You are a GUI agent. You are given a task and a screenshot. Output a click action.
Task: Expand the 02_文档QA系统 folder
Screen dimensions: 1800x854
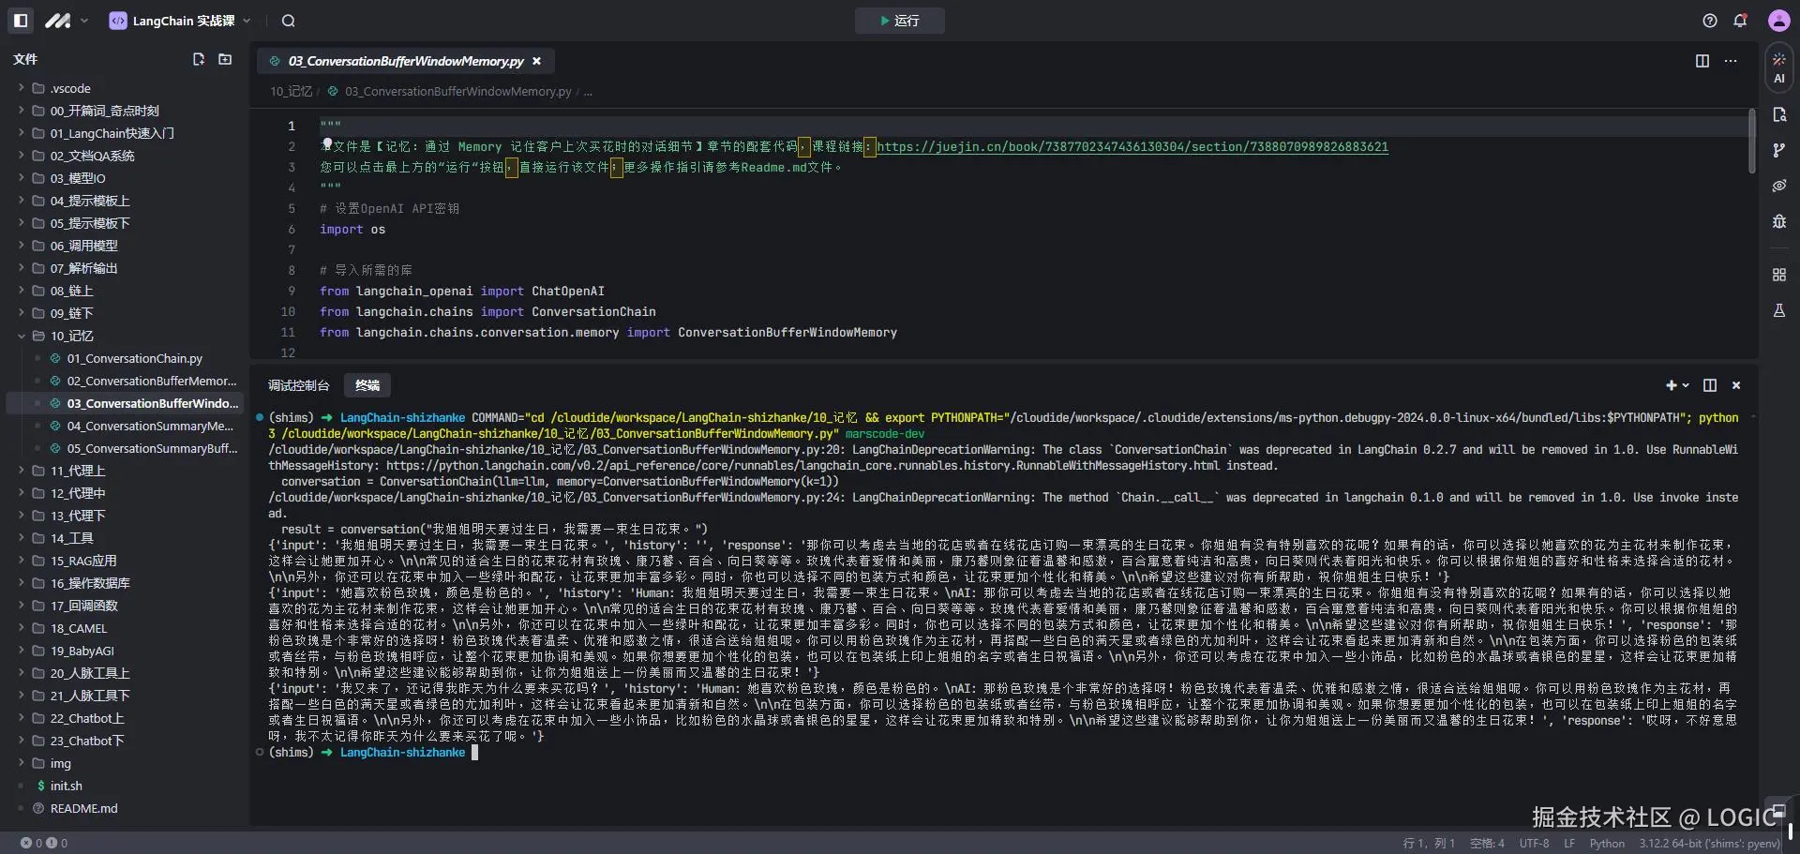tap(92, 156)
